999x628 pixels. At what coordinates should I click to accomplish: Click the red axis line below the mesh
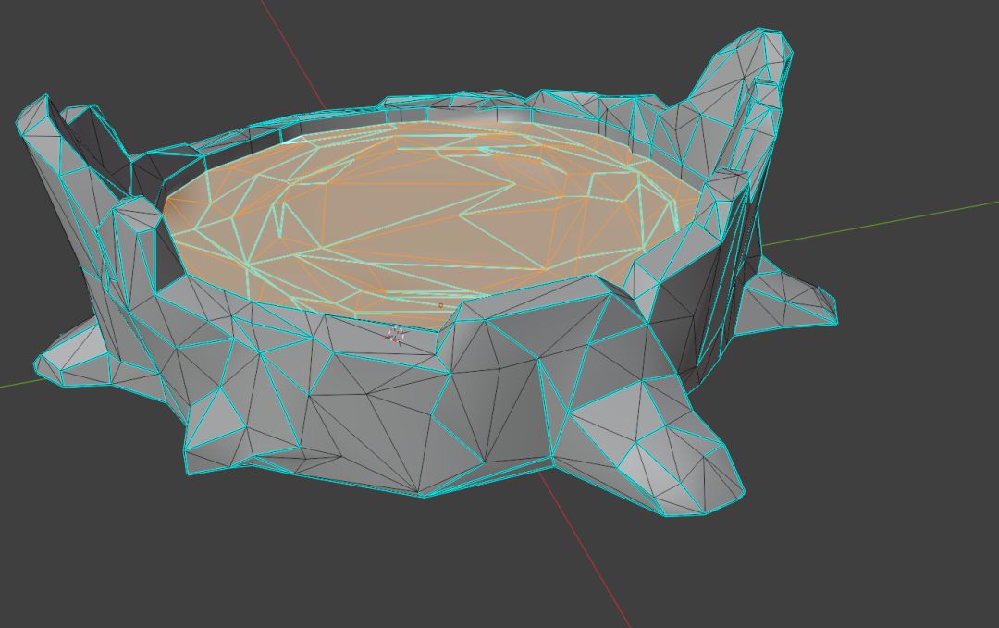click(586, 549)
